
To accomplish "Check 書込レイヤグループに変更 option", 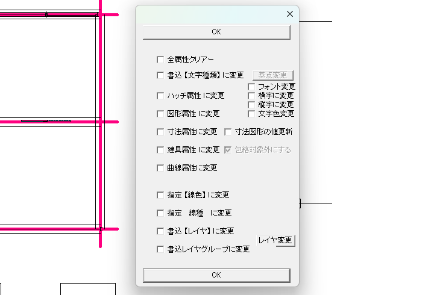I will tap(160, 249).
